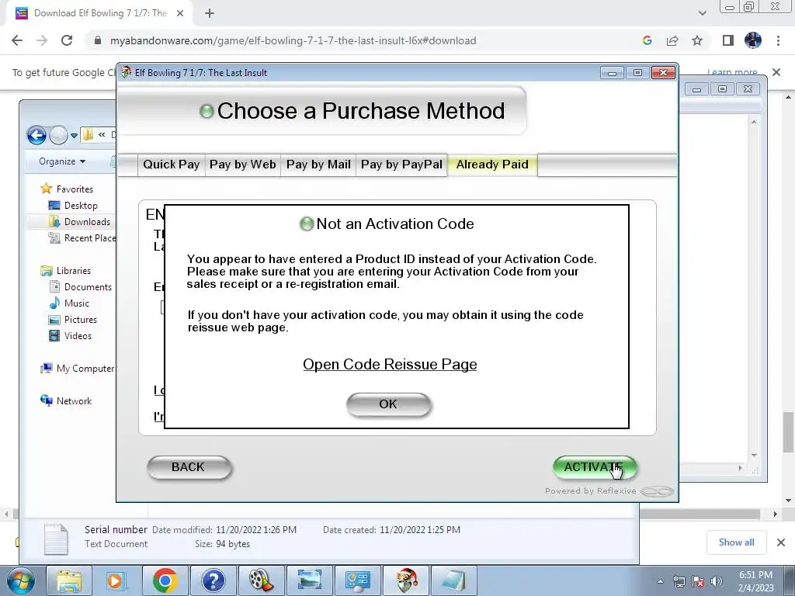Select Desktop in Explorer sidebar
This screenshot has height=596, width=795.
(x=81, y=205)
